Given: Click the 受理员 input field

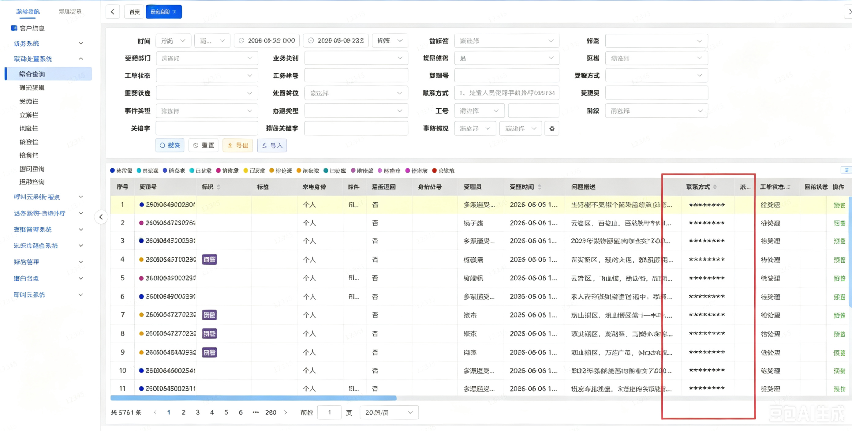Looking at the screenshot, I should click(x=656, y=93).
